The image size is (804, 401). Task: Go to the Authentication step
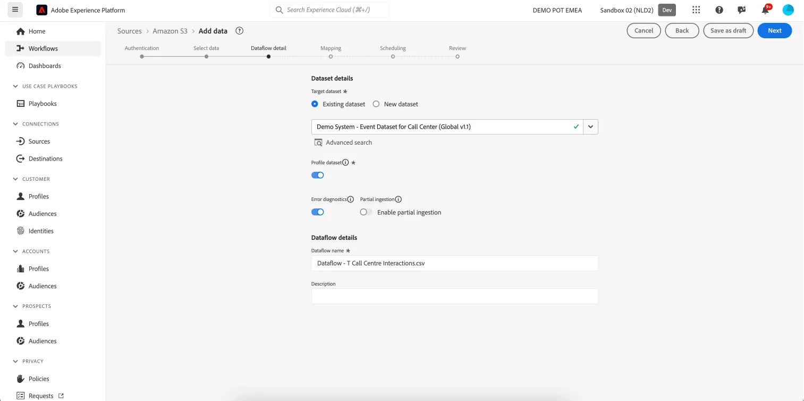click(x=142, y=52)
